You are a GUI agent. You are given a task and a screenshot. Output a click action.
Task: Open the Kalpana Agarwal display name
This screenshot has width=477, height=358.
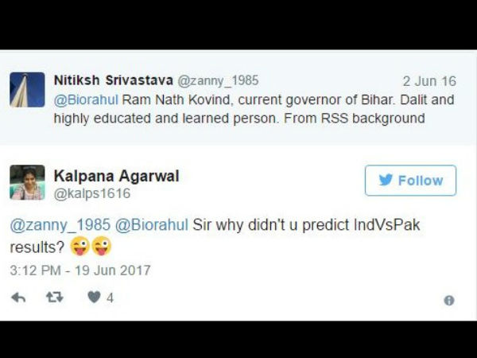point(117,176)
